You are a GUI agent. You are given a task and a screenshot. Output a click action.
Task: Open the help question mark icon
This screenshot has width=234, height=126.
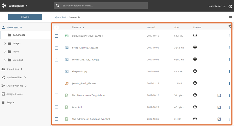(x=230, y=6)
